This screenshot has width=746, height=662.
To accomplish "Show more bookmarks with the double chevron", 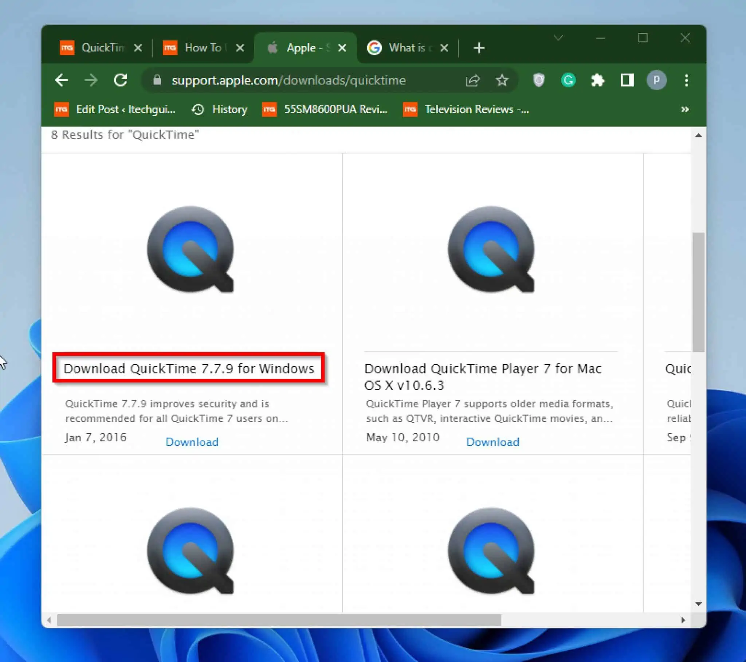I will (x=685, y=109).
